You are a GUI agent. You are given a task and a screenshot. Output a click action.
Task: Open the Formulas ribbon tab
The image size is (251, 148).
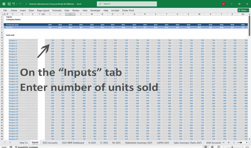coord(57,11)
